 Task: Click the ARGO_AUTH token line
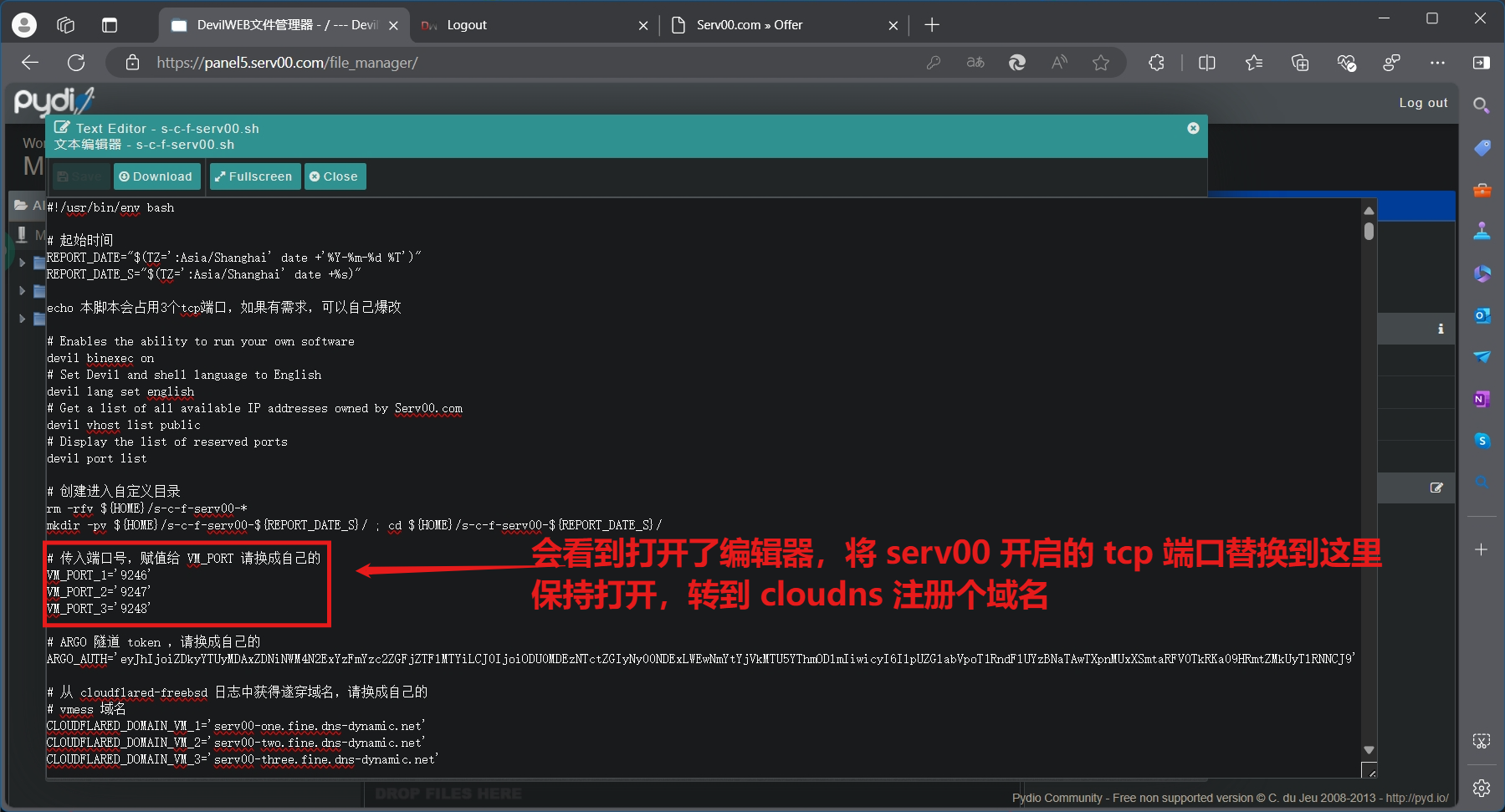coord(701,659)
